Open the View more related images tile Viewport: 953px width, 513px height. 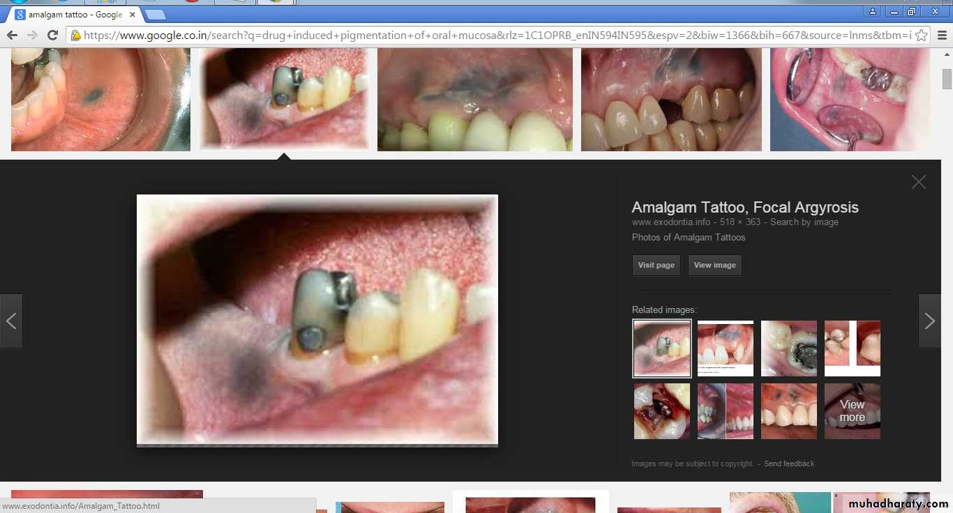pyautogui.click(x=852, y=411)
